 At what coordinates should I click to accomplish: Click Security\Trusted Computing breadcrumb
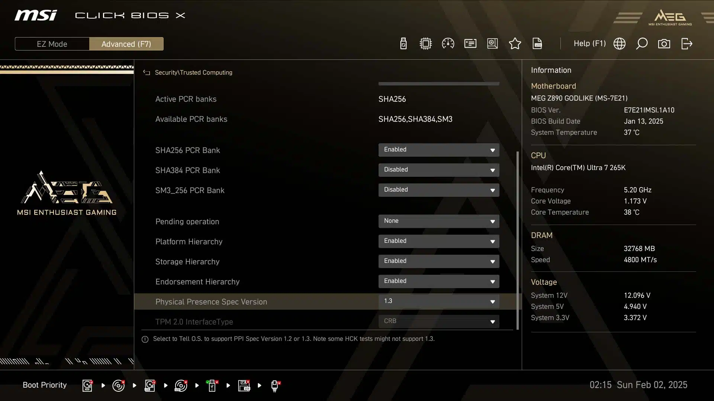193,73
